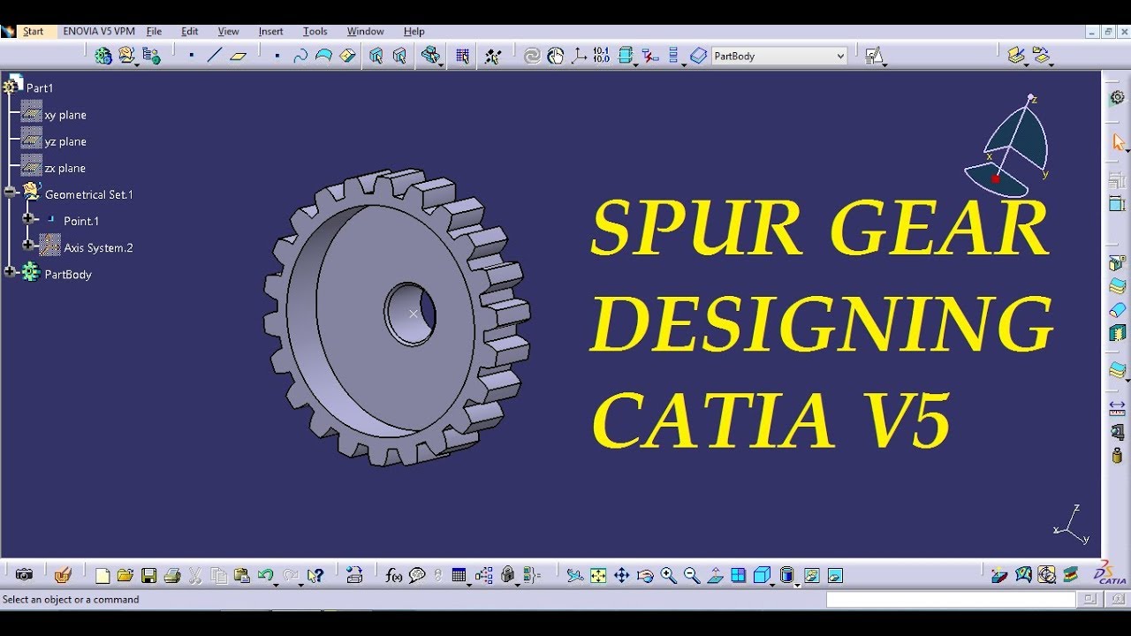Select Geometrical Set.1 label

[88, 194]
